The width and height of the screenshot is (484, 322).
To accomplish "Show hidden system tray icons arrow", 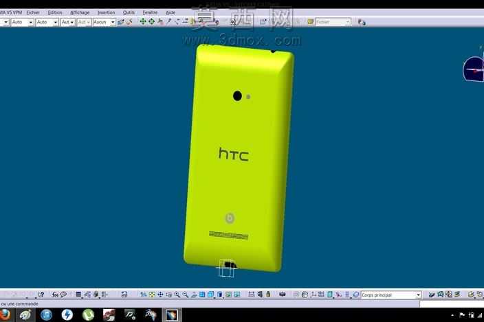I will (x=452, y=315).
